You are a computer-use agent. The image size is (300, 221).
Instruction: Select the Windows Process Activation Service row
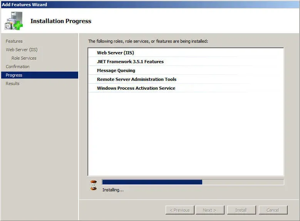[x=186, y=88]
